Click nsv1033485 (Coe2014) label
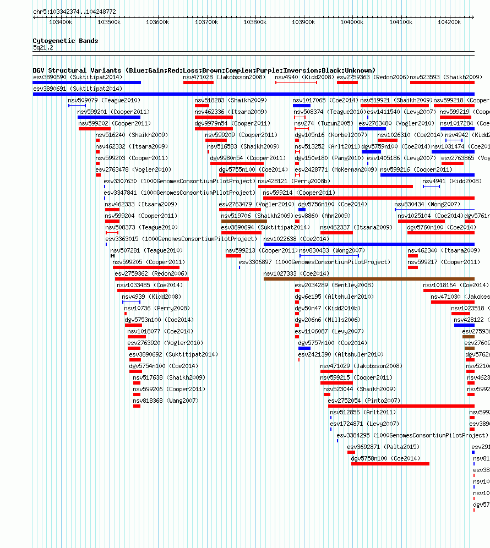This screenshot has height=548, width=490. 150,285
